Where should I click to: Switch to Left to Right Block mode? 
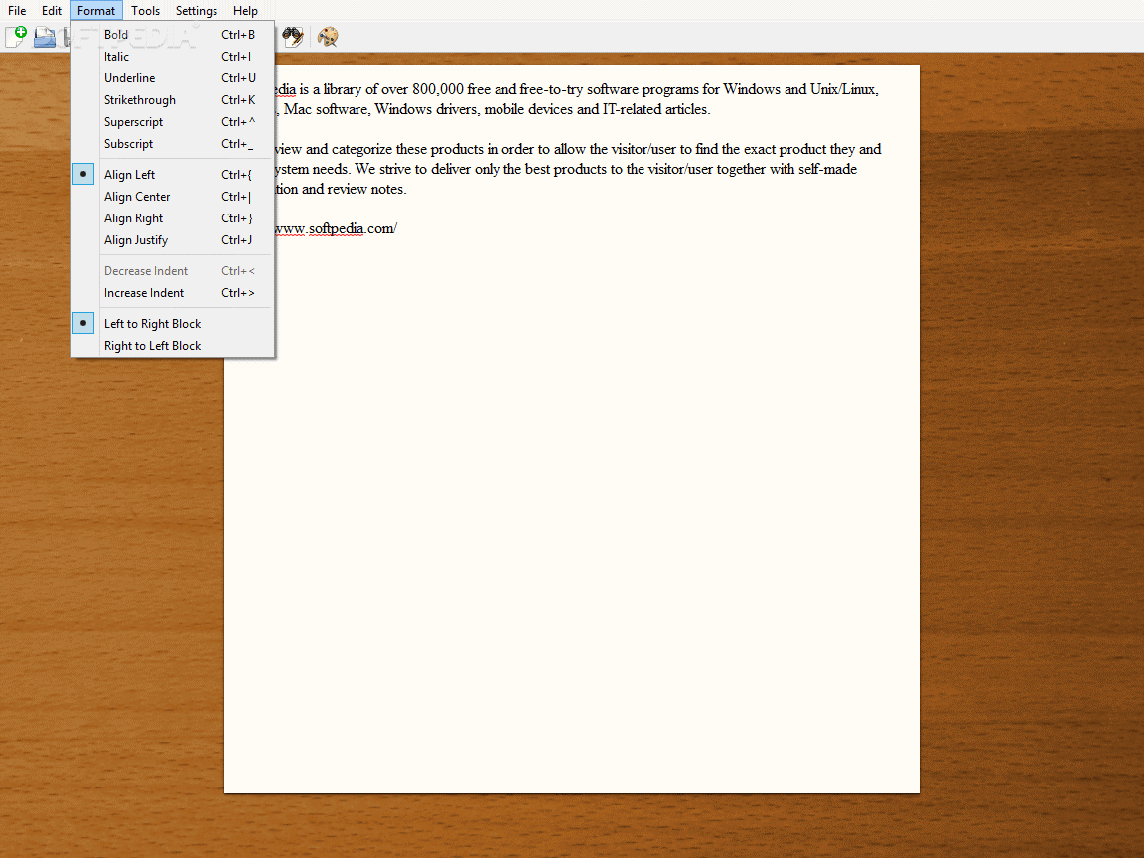point(152,323)
